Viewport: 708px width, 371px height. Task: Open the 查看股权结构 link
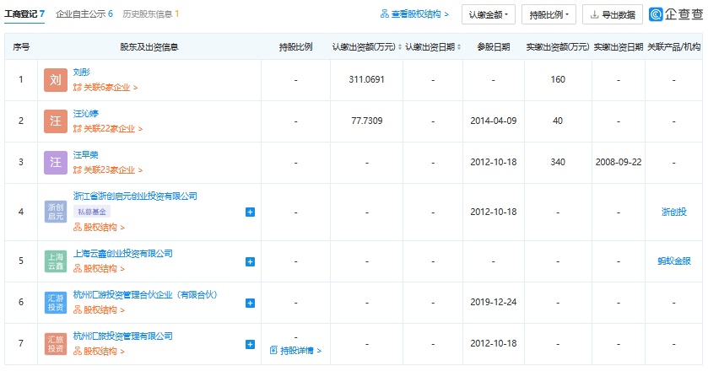pos(414,14)
